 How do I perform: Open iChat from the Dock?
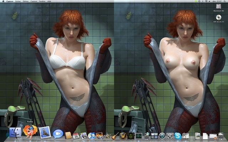[58, 134]
